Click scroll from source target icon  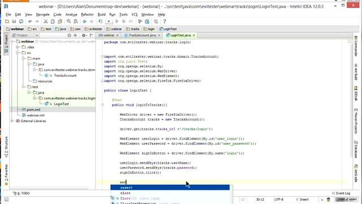coord(69,35)
